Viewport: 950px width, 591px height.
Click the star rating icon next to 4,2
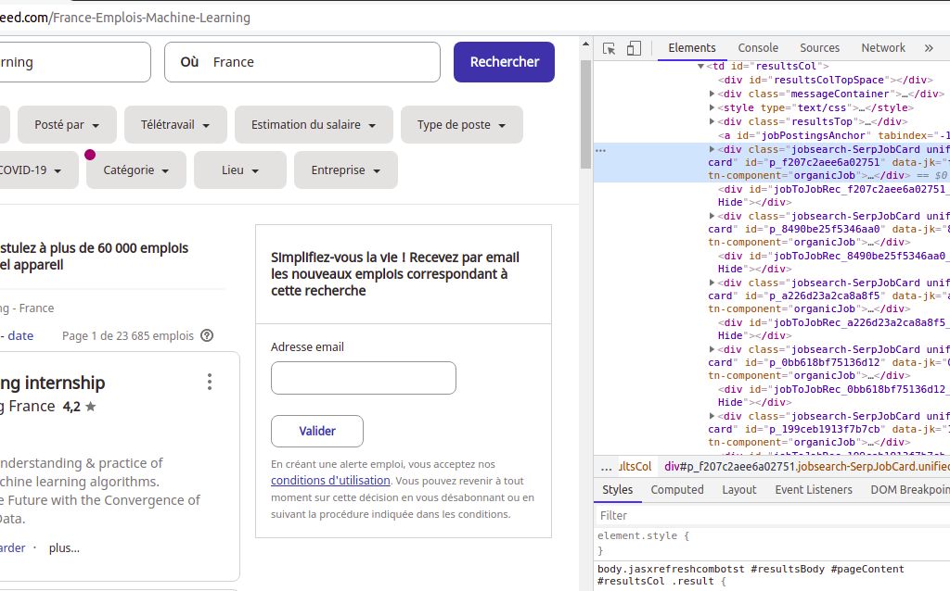point(91,407)
